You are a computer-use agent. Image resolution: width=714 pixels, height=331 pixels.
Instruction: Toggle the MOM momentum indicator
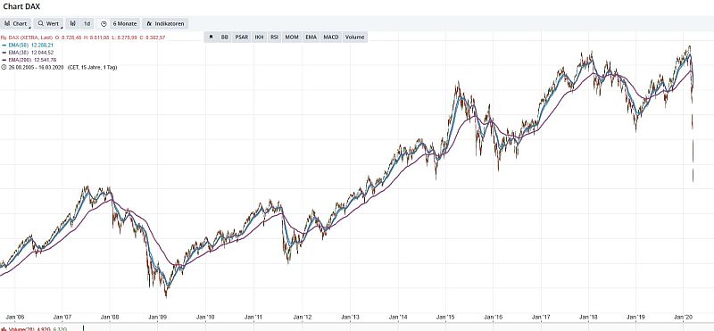click(292, 37)
